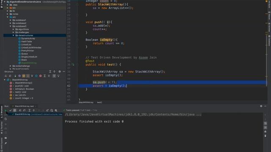Click Expand All icon in Structure header
The image size is (271, 152).
[x=50, y=71]
